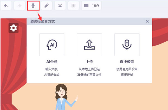Choose the 上传 upload audio card

coord(89,45)
